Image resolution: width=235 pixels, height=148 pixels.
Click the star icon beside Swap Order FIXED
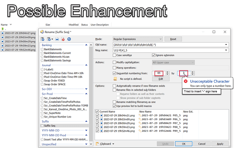point(42,81)
